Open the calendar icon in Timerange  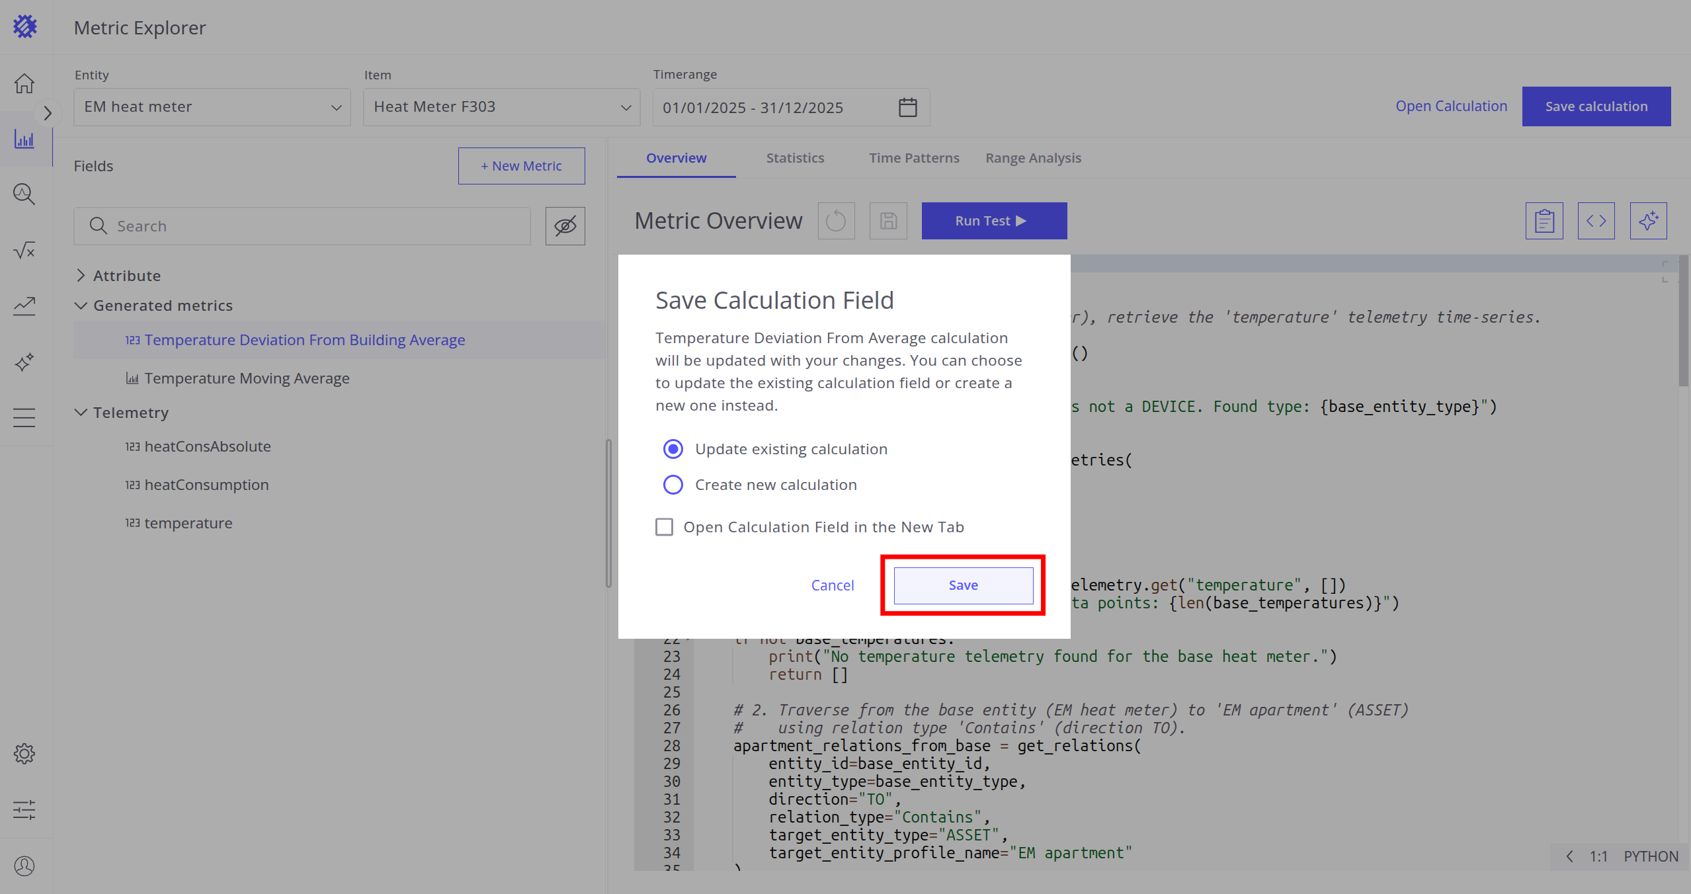tap(907, 107)
